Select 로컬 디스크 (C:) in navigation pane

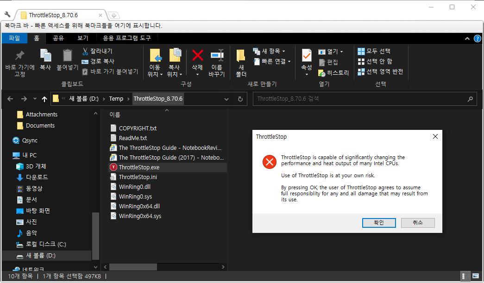pyautogui.click(x=46, y=244)
